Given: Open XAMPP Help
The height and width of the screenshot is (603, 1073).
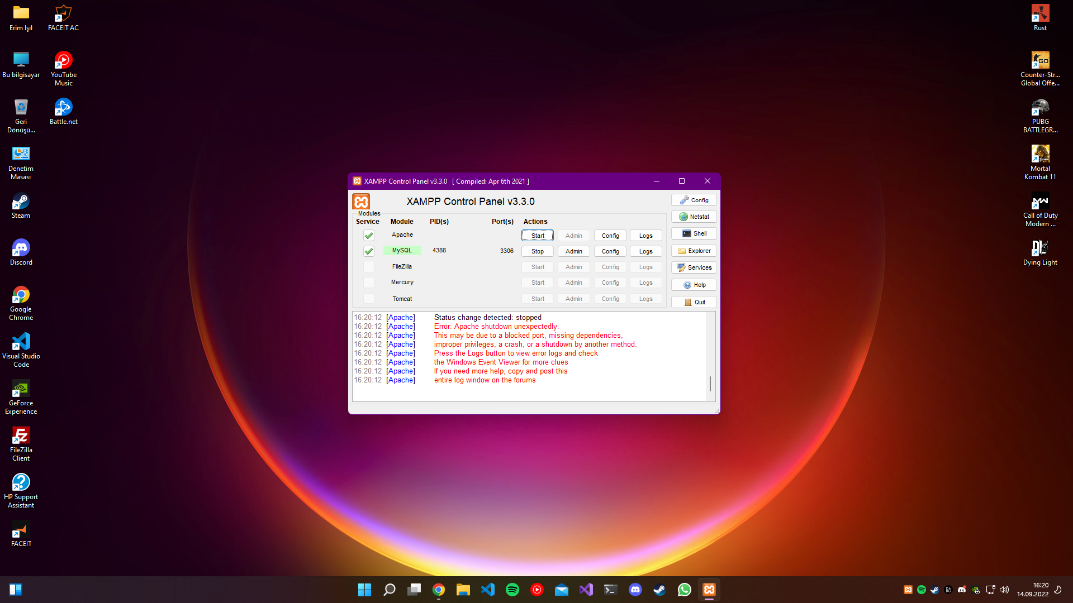Looking at the screenshot, I should 694,285.
